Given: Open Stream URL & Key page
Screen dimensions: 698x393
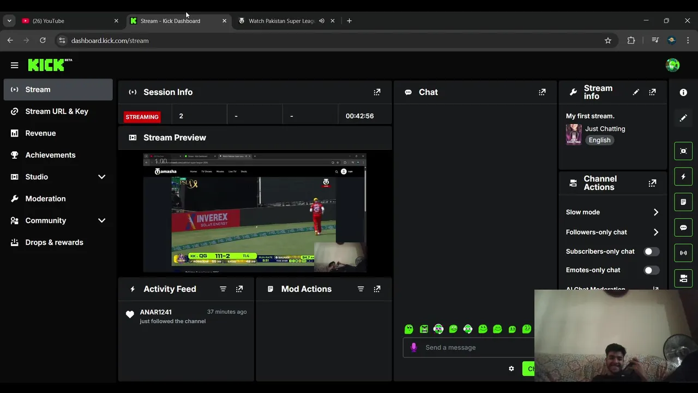Looking at the screenshot, I should [58, 111].
